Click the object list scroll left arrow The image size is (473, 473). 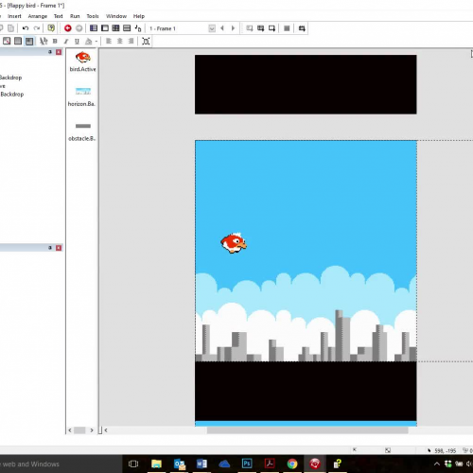(70, 430)
